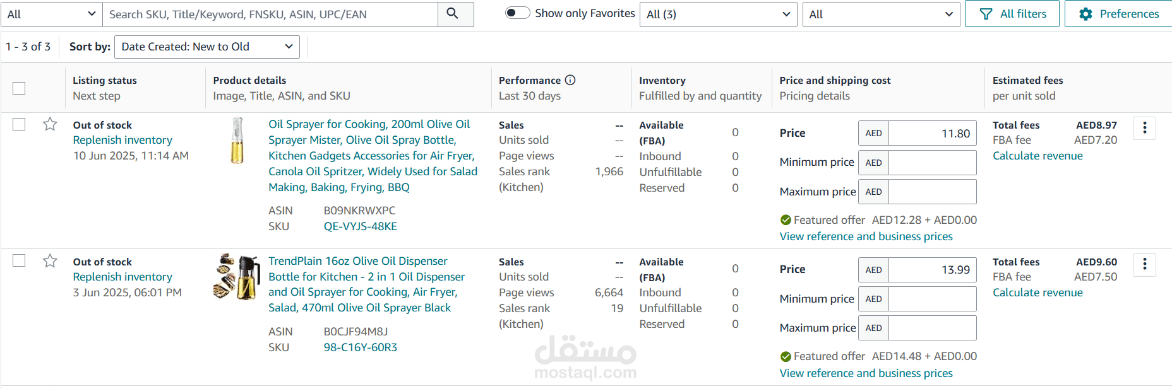
Task: Select checkbox for Oil Sprayer for Cooking row
Action: point(19,124)
